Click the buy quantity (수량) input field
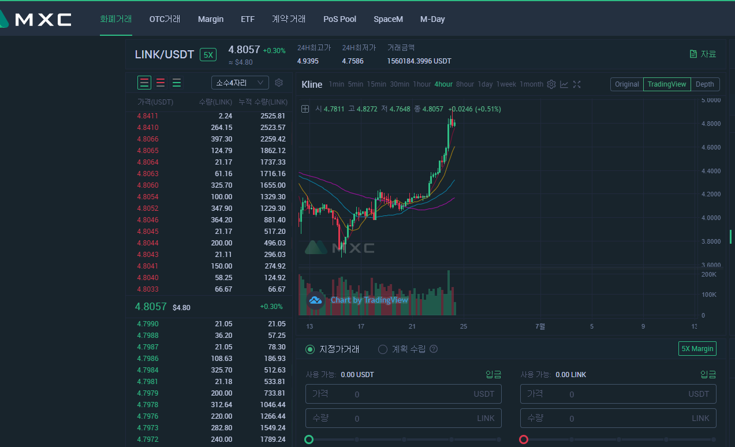The width and height of the screenshot is (735, 447). pos(404,418)
